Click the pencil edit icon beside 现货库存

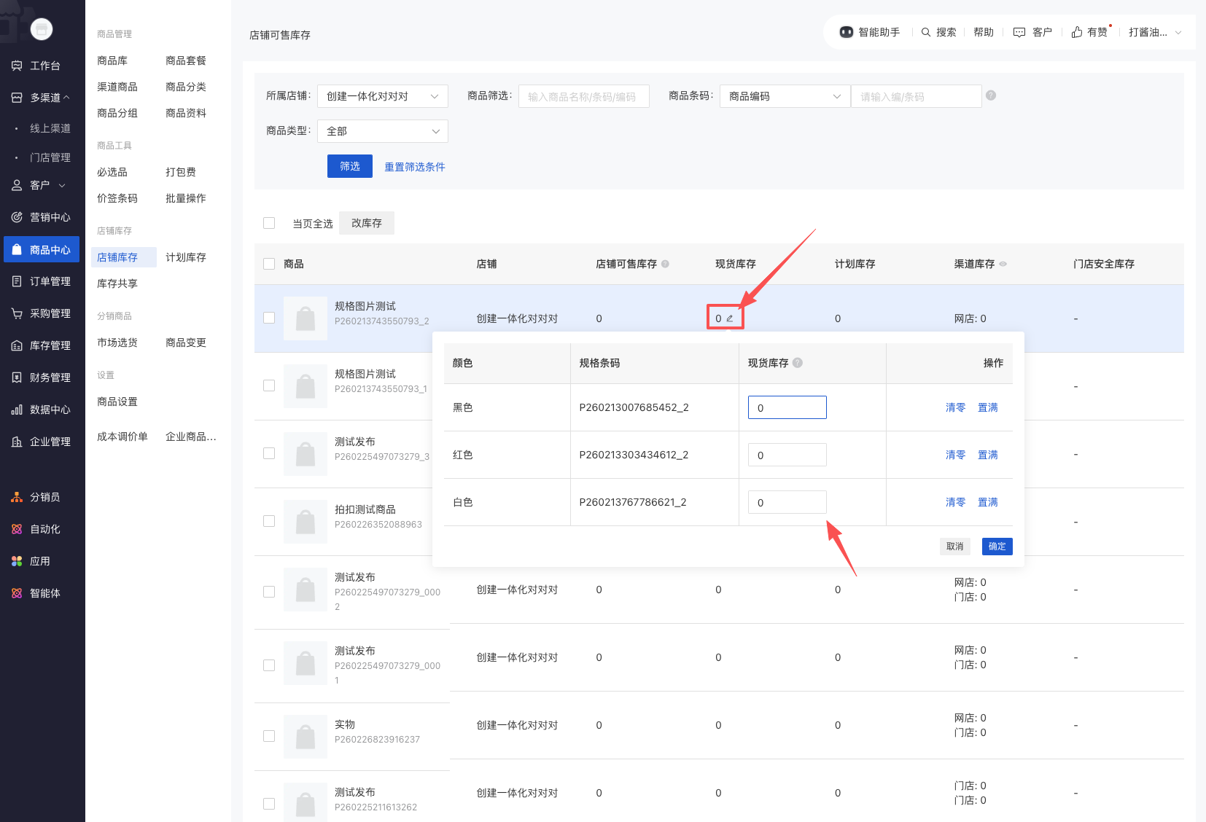coord(729,318)
